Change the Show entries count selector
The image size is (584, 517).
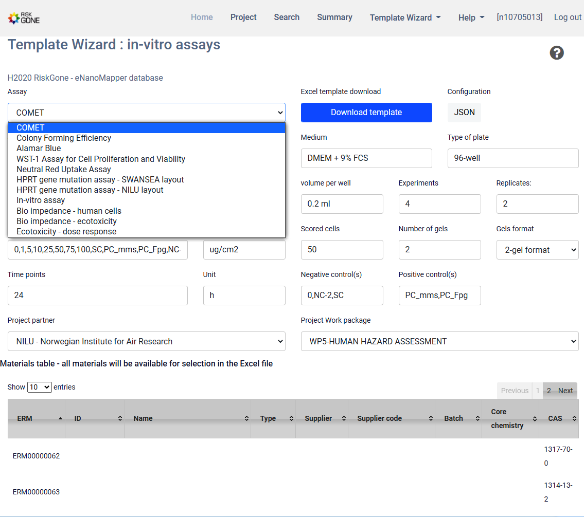40,387
